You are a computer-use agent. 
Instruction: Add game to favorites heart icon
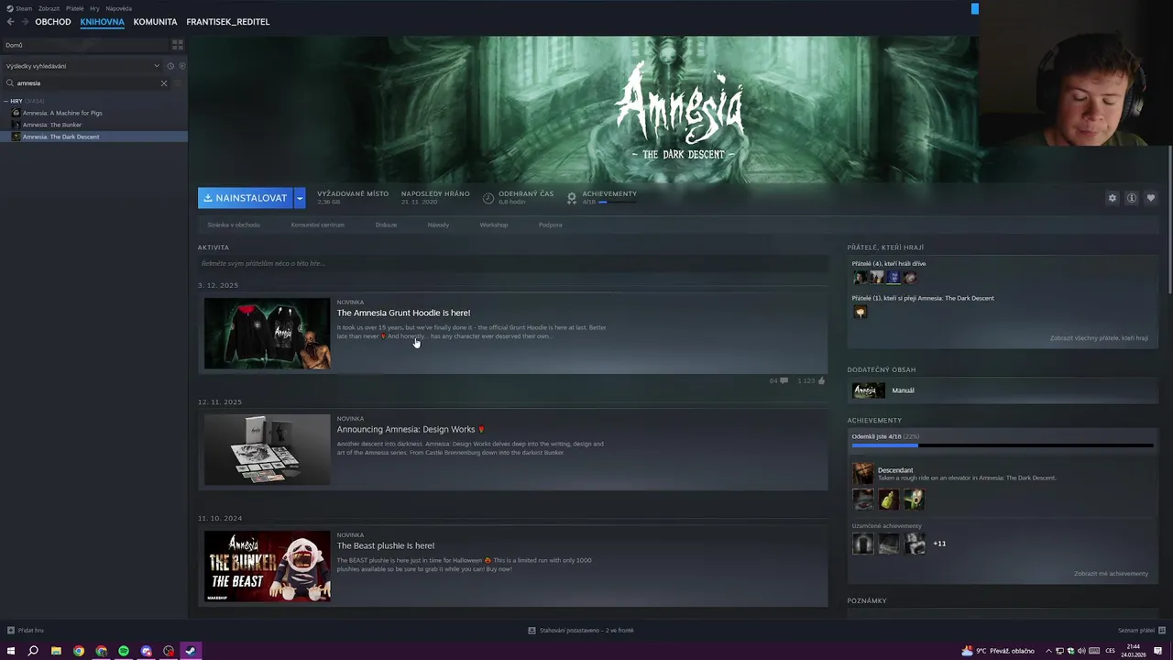pyautogui.click(x=1151, y=198)
